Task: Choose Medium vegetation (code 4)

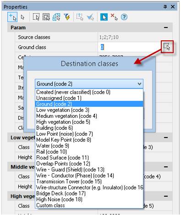Action: coord(89,116)
